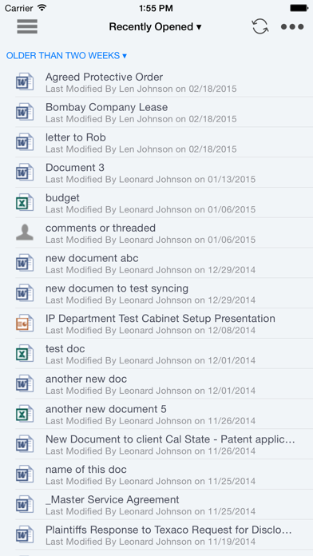Open the hamburger menu icon
The image size is (313, 556).
(x=27, y=26)
